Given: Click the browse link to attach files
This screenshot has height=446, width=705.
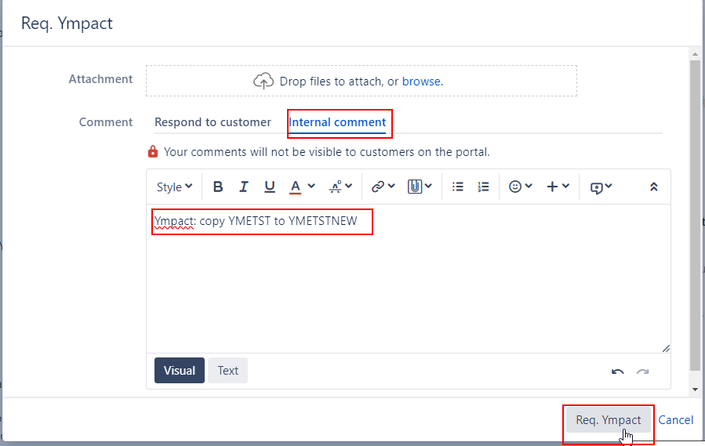Looking at the screenshot, I should click(422, 82).
